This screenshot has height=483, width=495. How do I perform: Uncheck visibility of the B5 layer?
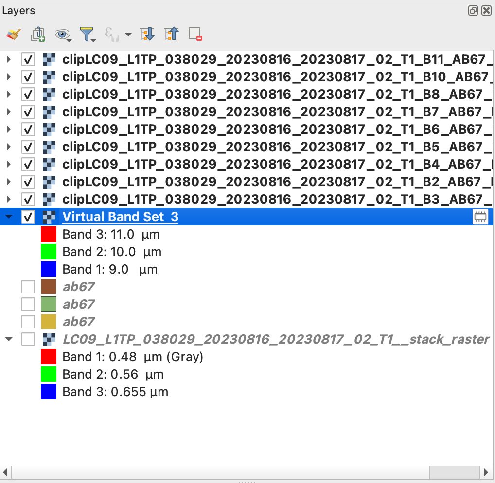(x=28, y=147)
